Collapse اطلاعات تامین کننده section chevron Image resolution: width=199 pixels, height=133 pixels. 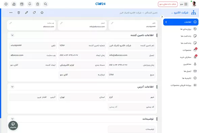tap(12, 35)
